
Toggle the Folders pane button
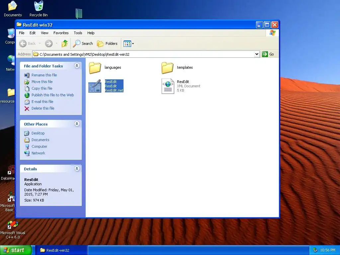(x=107, y=43)
